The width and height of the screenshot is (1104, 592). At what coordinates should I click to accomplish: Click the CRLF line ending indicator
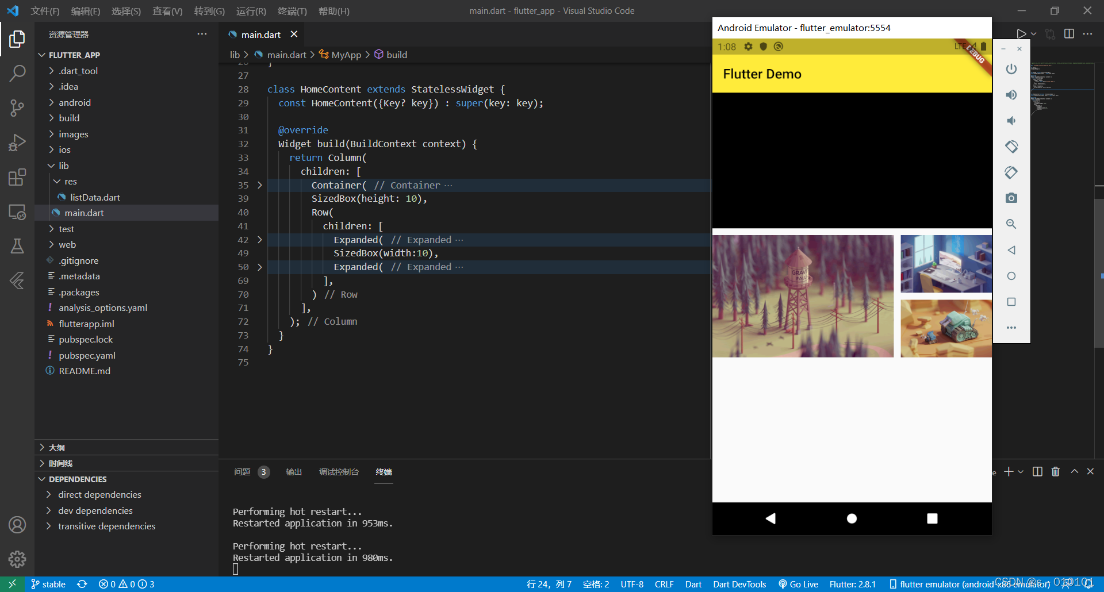click(x=664, y=584)
